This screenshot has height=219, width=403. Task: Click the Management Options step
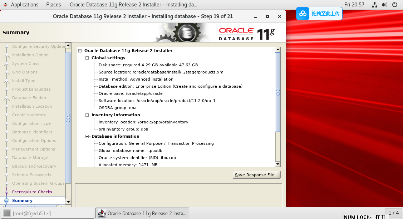coord(33,149)
